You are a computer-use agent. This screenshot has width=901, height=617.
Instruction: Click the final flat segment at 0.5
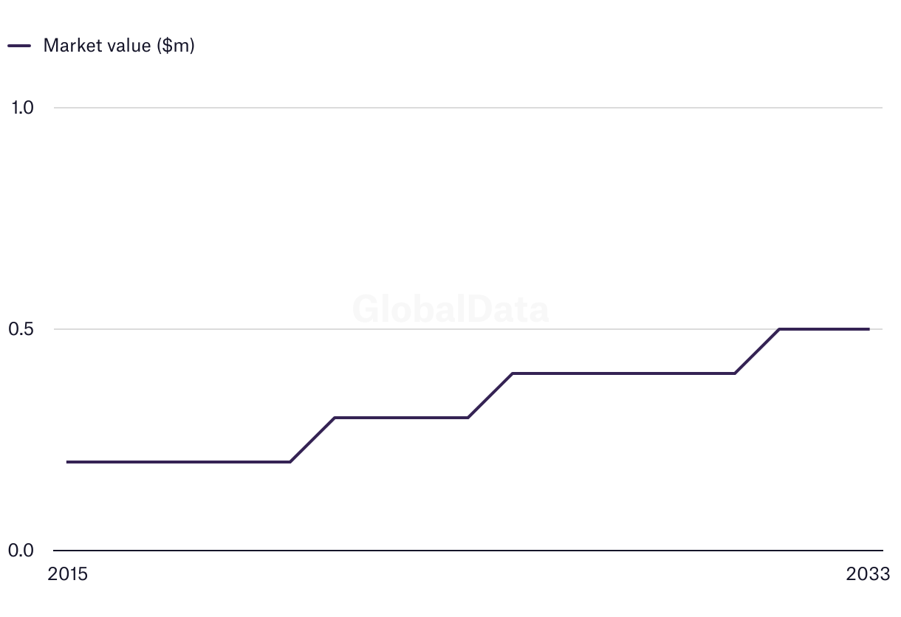coord(824,329)
